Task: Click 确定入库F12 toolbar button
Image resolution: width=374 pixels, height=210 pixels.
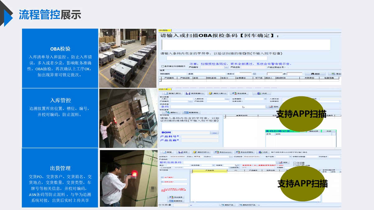Action: click(218, 93)
